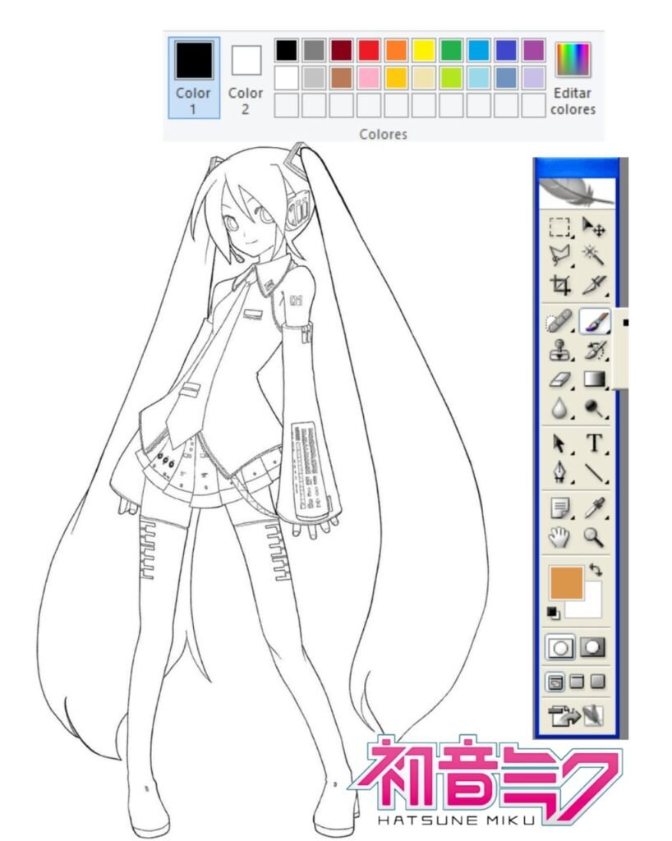672x841 pixels.
Task: Reset to default black and white colors
Action: (553, 613)
